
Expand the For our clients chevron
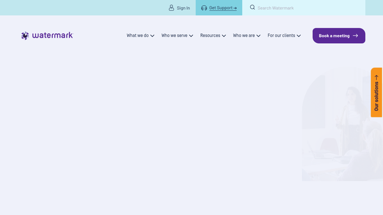(299, 36)
